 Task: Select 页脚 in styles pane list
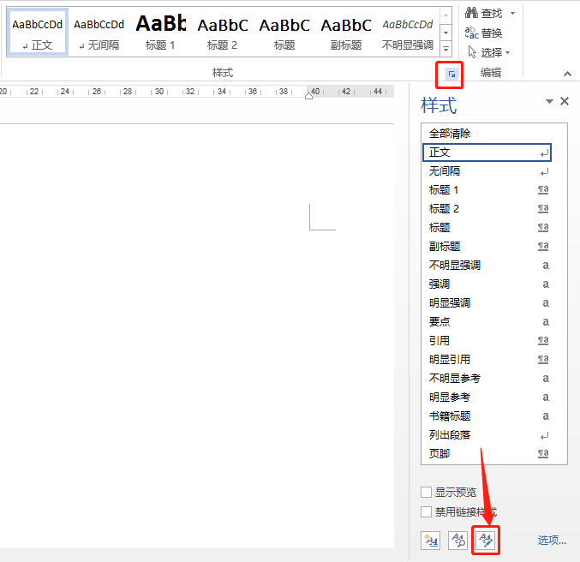tap(487, 453)
